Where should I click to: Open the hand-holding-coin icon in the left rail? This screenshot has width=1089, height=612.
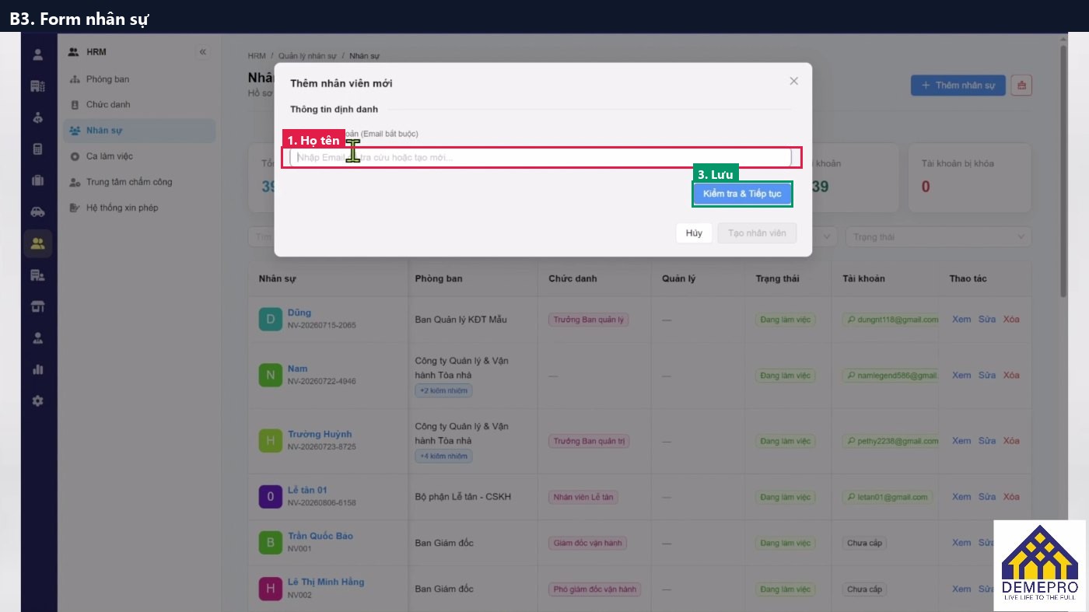coord(37,117)
